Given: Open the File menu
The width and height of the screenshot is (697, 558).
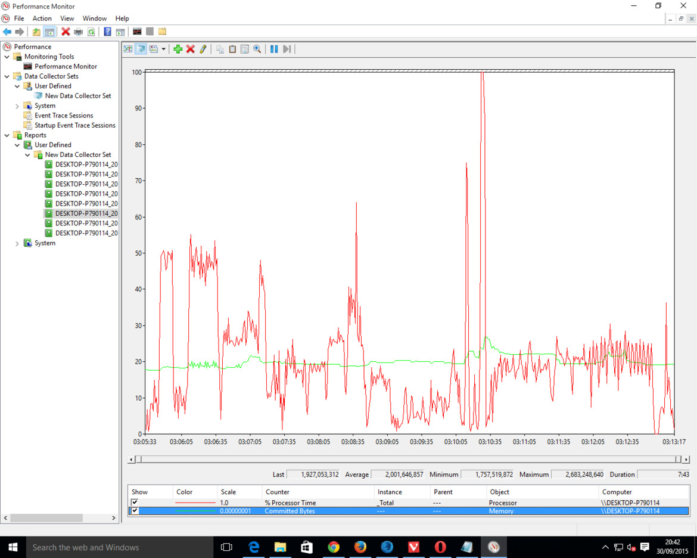Looking at the screenshot, I should click(x=19, y=18).
